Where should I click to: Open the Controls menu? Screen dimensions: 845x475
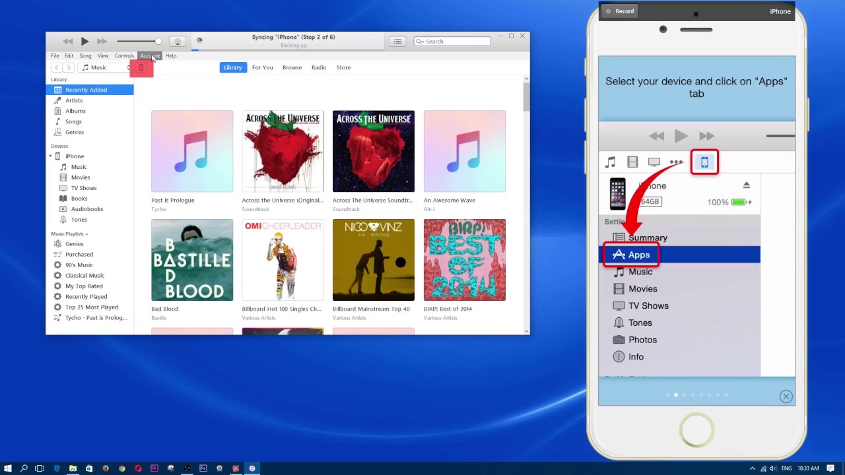124,56
